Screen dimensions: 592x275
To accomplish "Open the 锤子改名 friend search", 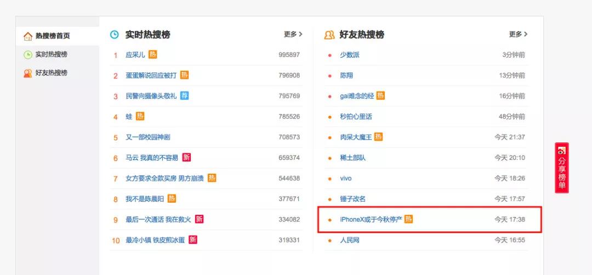I will pyautogui.click(x=352, y=199).
